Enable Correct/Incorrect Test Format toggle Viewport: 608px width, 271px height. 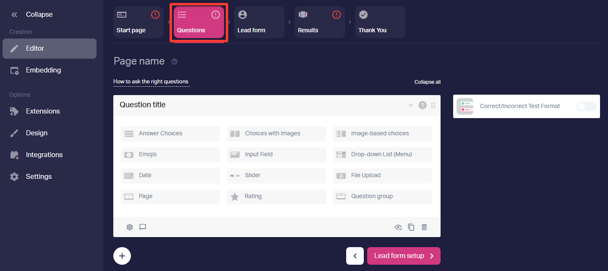(x=586, y=106)
